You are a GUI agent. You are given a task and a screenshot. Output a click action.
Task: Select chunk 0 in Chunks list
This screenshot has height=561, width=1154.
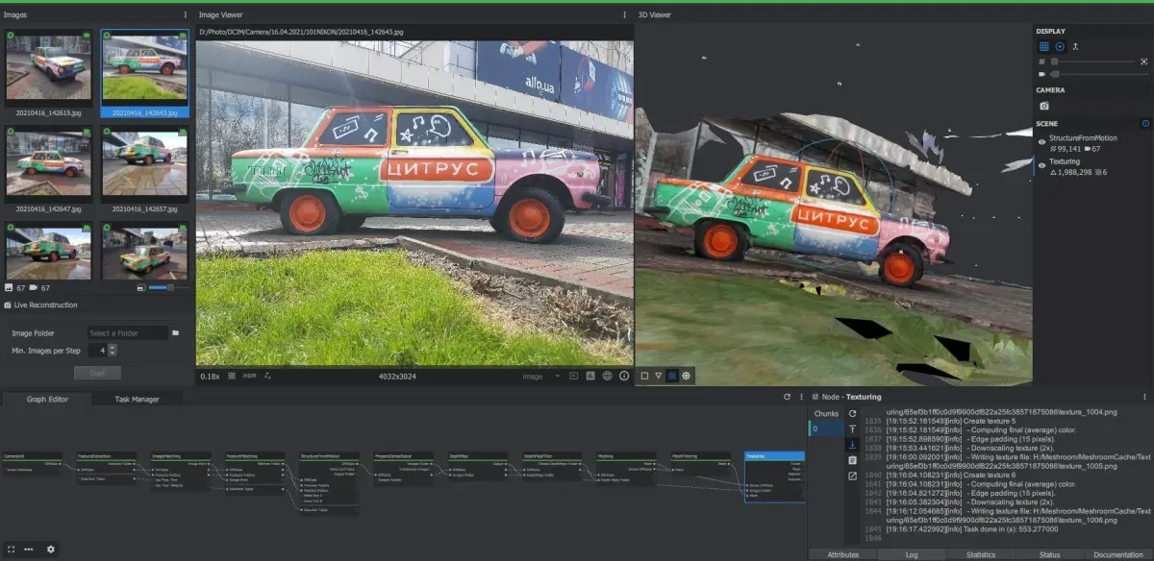click(x=826, y=428)
